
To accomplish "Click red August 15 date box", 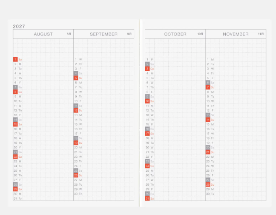I will pos(15,124).
